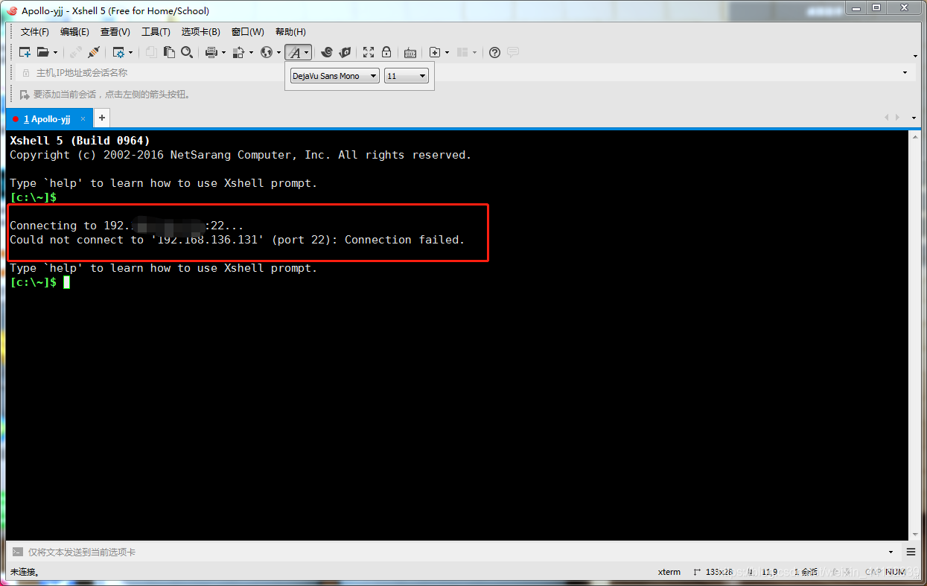
Task: Click the Xftp swirl icon
Action: pos(327,52)
